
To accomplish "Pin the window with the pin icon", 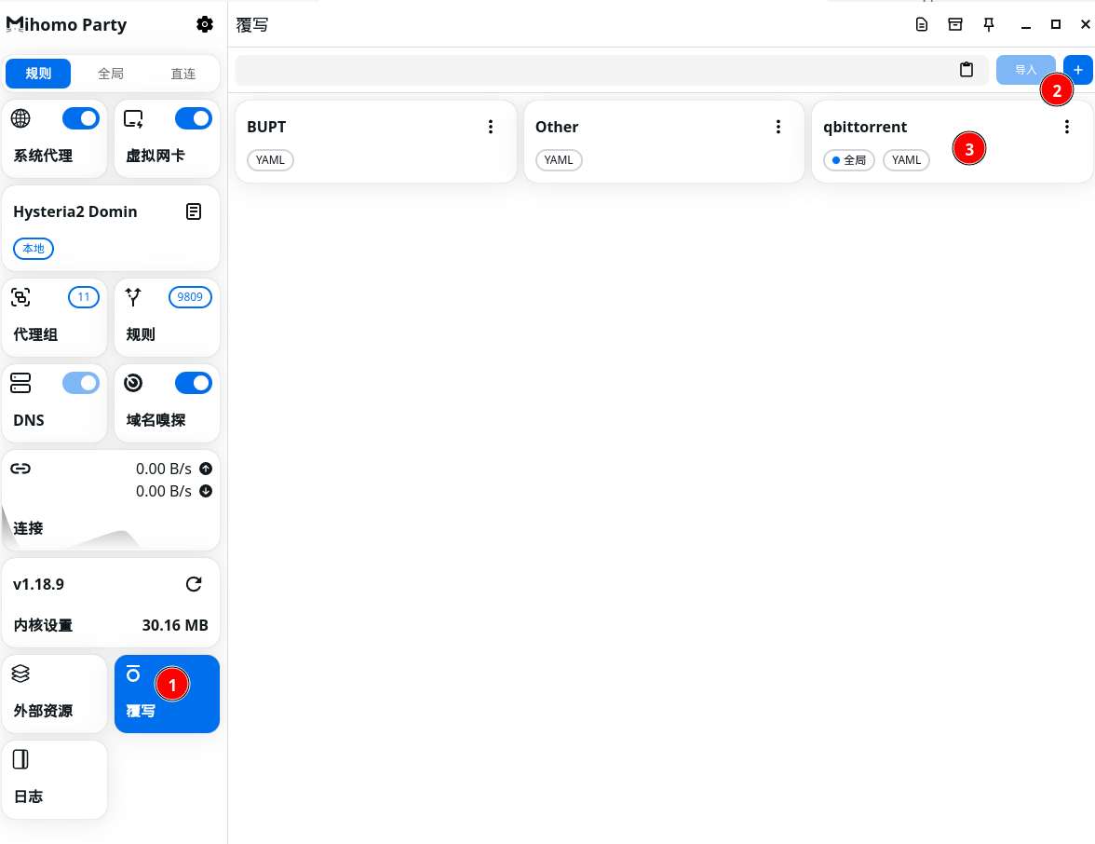I will pos(989,25).
